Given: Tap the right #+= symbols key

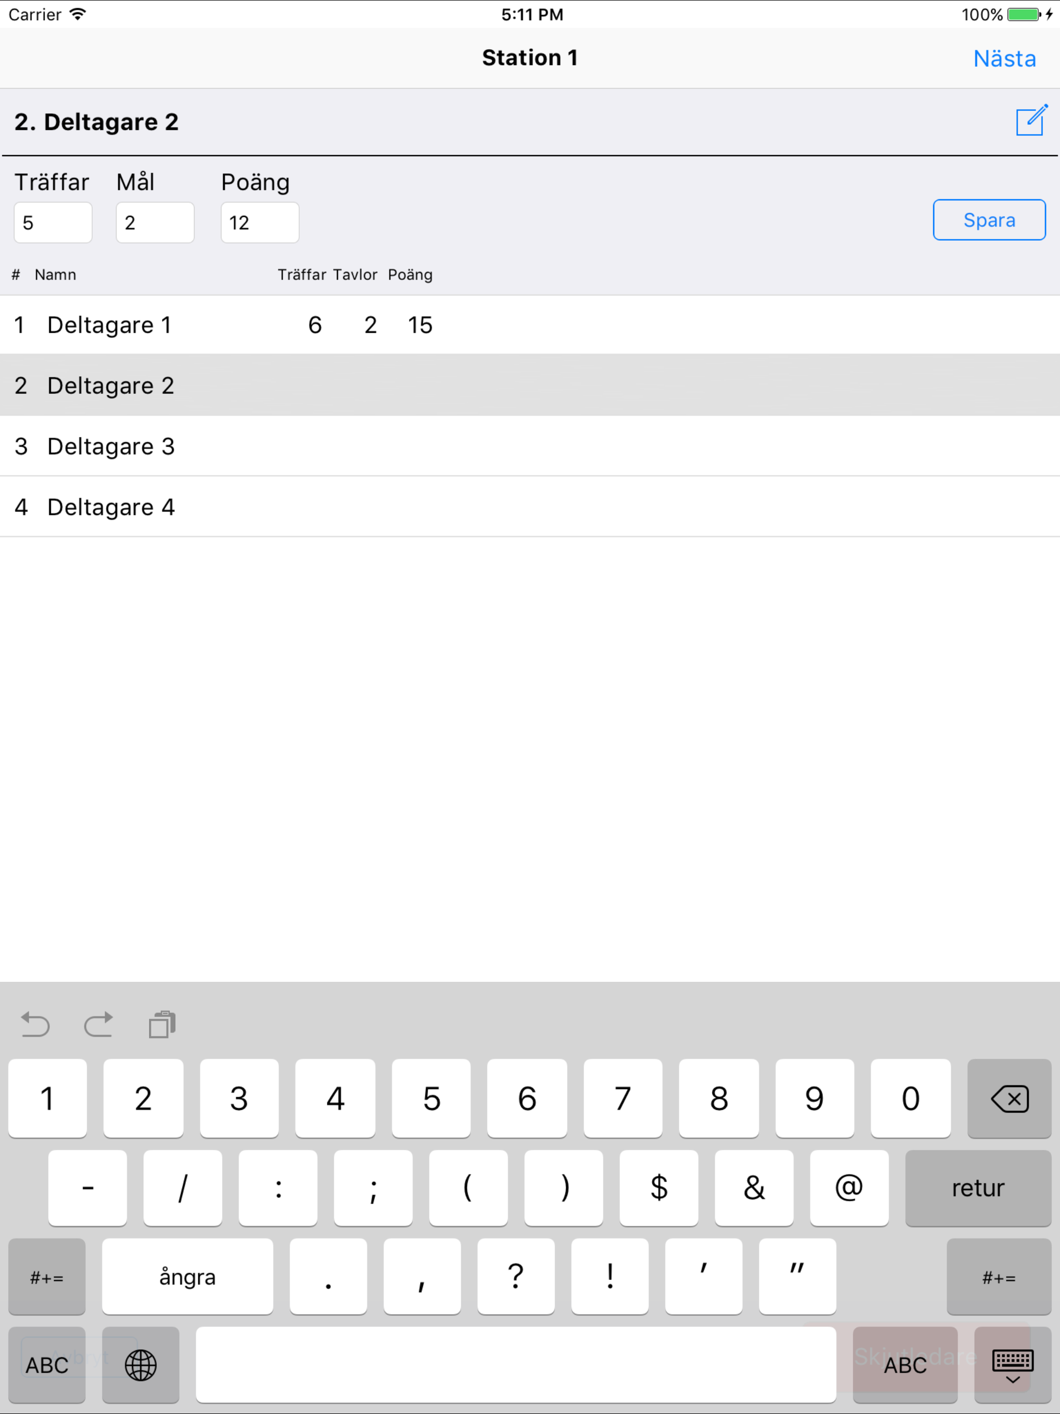Looking at the screenshot, I should coord(998,1276).
